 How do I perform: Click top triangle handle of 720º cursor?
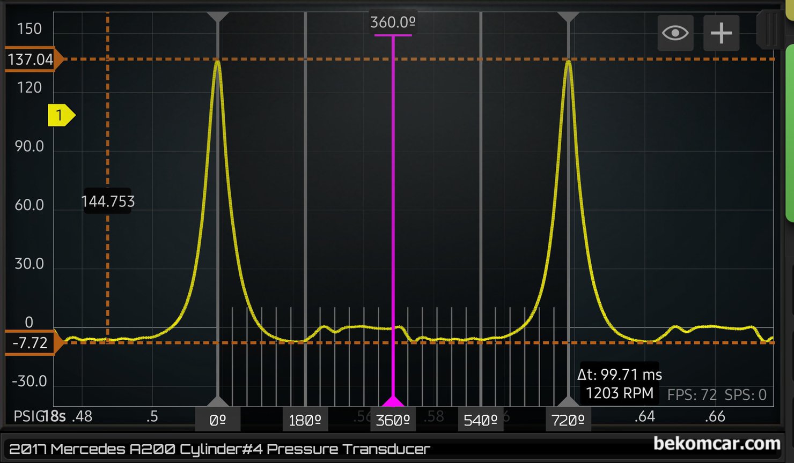[568, 17]
